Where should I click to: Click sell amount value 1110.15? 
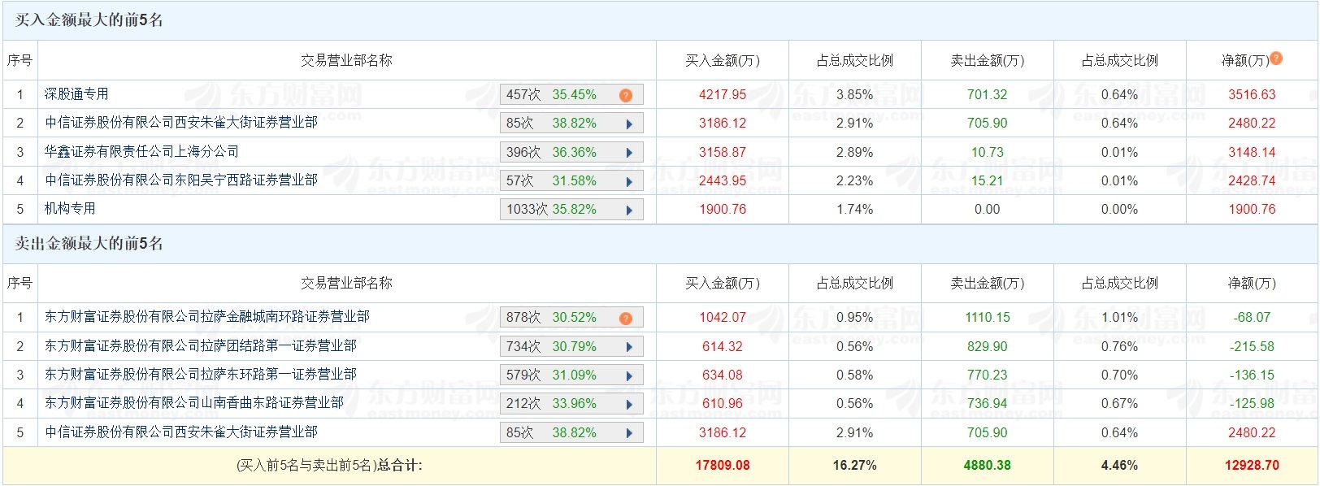point(988,318)
